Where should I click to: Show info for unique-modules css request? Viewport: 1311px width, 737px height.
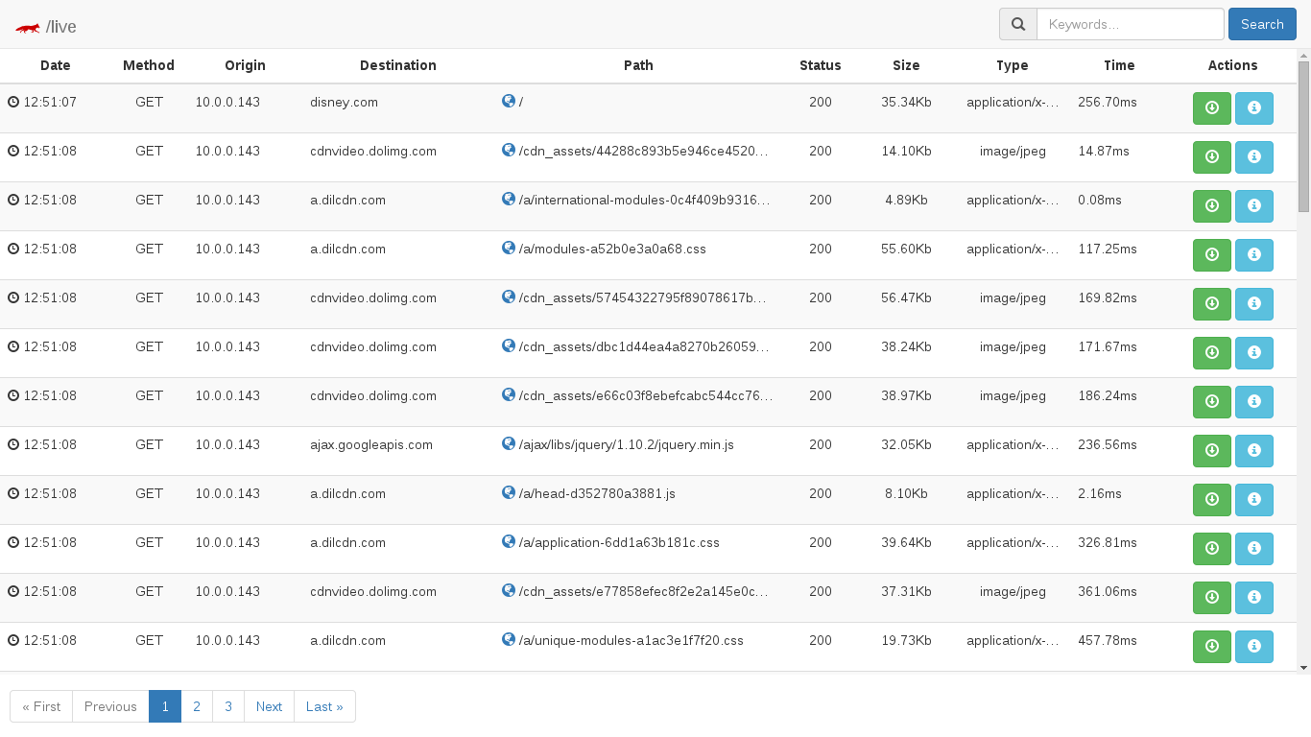(1254, 647)
